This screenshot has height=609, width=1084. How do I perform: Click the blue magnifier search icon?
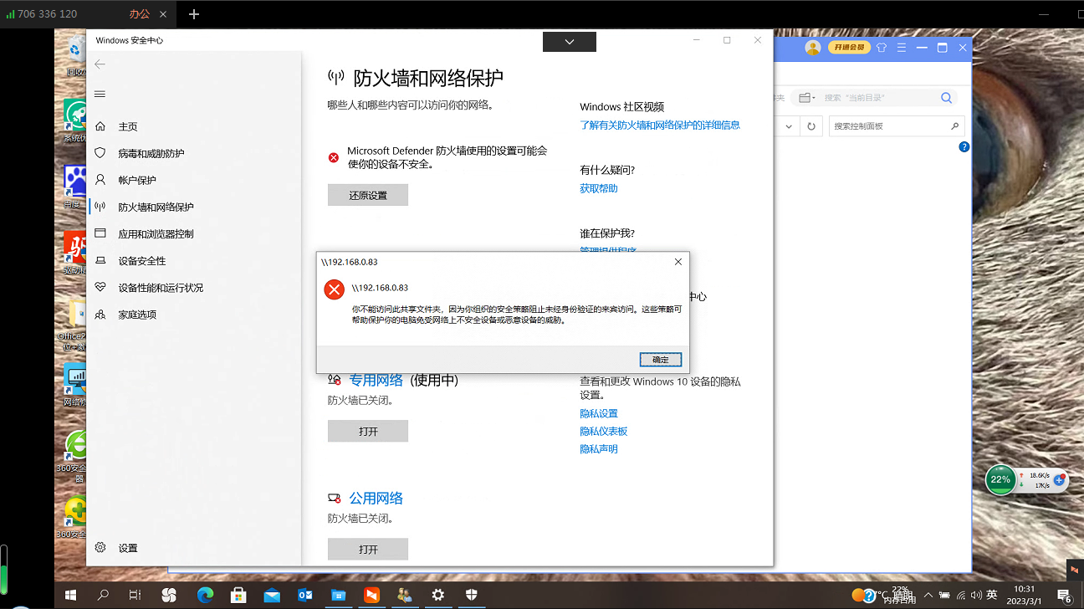pos(946,98)
